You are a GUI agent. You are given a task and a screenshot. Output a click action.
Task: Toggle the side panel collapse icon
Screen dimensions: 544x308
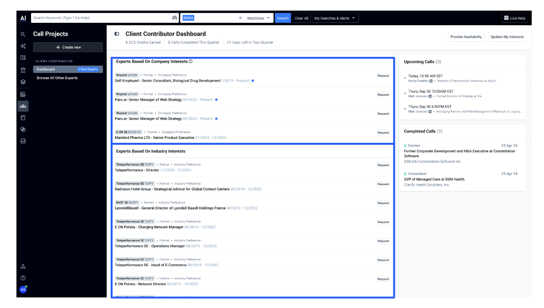(x=117, y=34)
